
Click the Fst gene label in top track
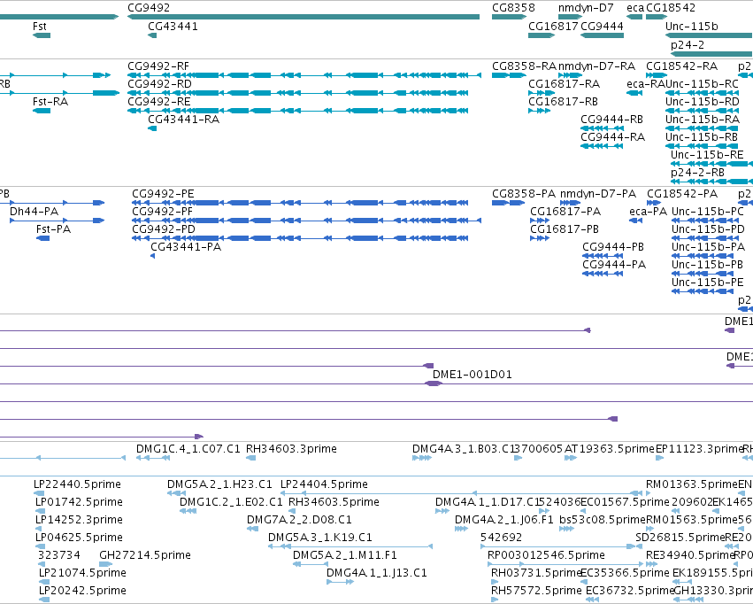[40, 27]
